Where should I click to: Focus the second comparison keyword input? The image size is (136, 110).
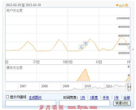(84, 103)
